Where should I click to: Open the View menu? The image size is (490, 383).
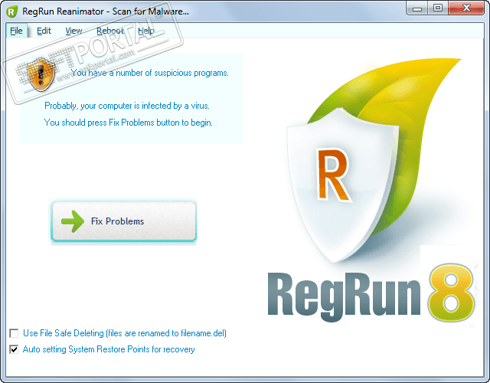click(x=73, y=31)
